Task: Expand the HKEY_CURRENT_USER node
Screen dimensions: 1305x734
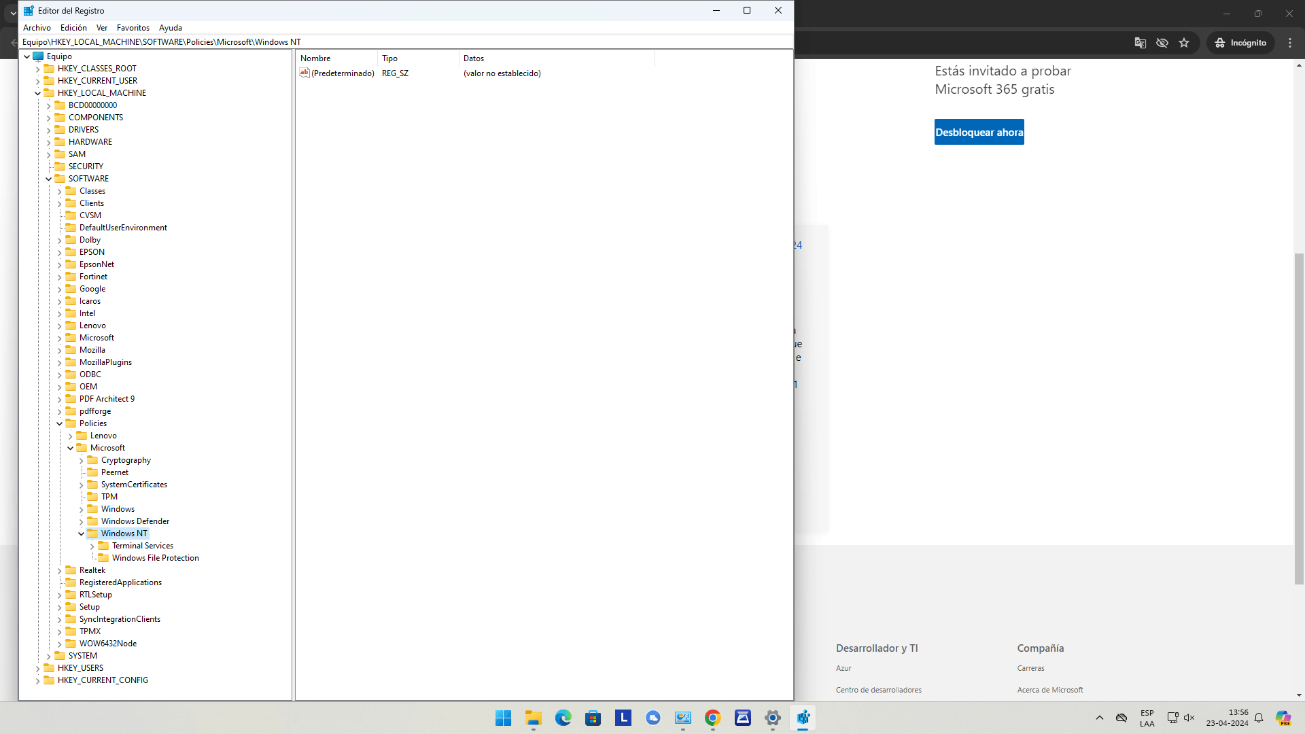Action: 37,81
